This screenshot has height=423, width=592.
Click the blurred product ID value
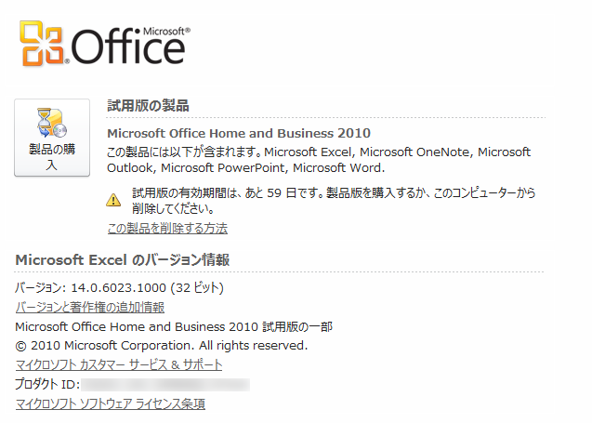[165, 384]
